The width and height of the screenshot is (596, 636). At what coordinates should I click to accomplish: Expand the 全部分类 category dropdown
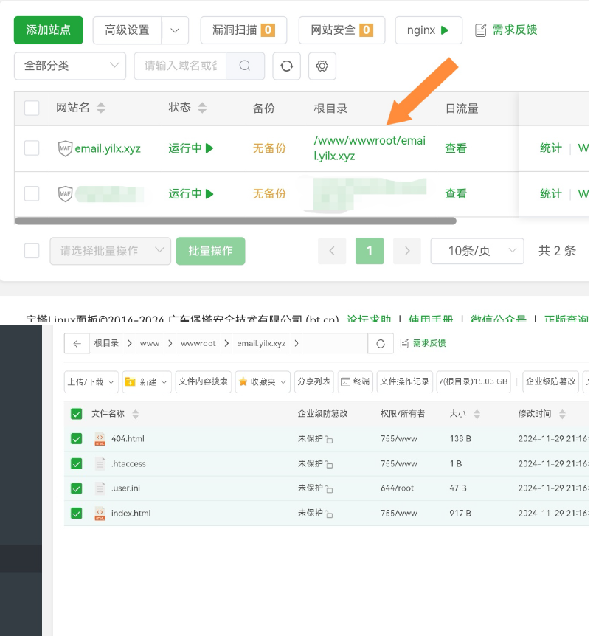(x=70, y=66)
